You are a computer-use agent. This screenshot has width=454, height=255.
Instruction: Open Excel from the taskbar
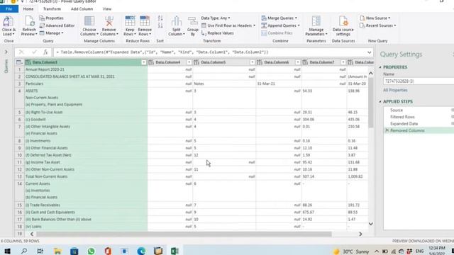point(175,251)
